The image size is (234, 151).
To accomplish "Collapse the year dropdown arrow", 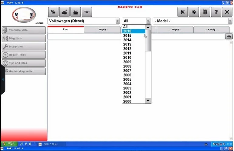I will [x=148, y=21].
